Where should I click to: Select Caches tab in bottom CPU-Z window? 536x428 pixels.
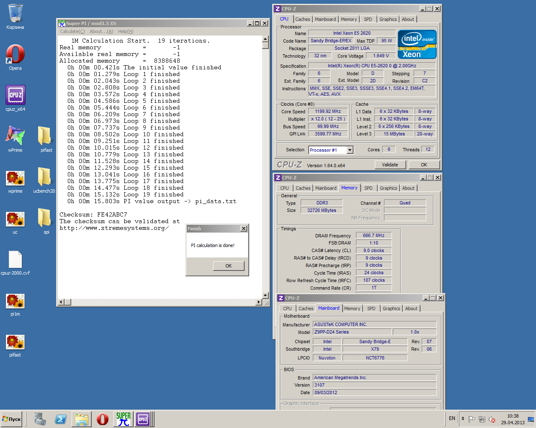click(306, 308)
